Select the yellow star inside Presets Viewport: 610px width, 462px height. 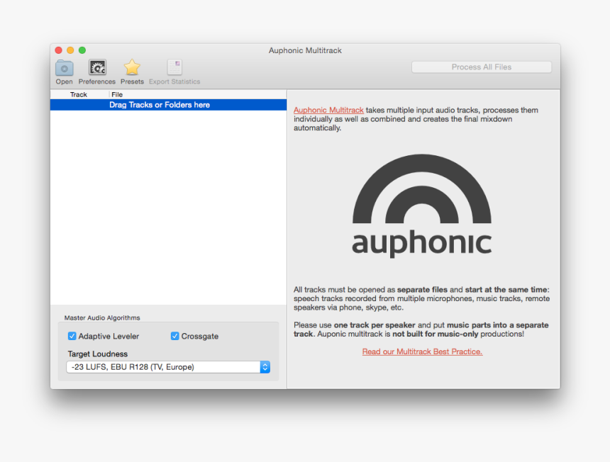(132, 66)
